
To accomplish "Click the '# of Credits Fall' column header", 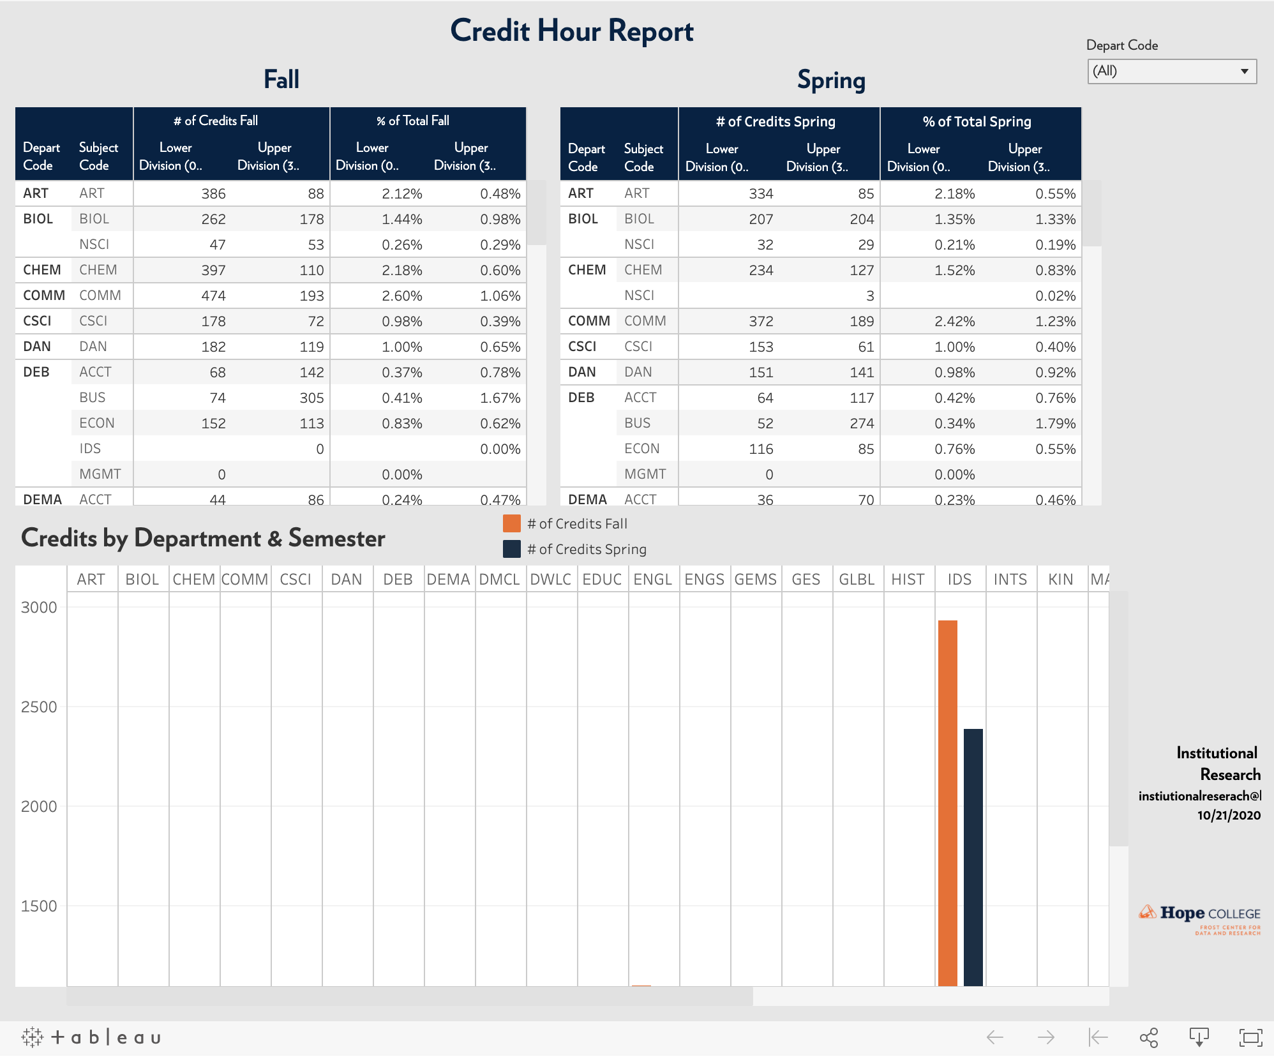I will 216,121.
